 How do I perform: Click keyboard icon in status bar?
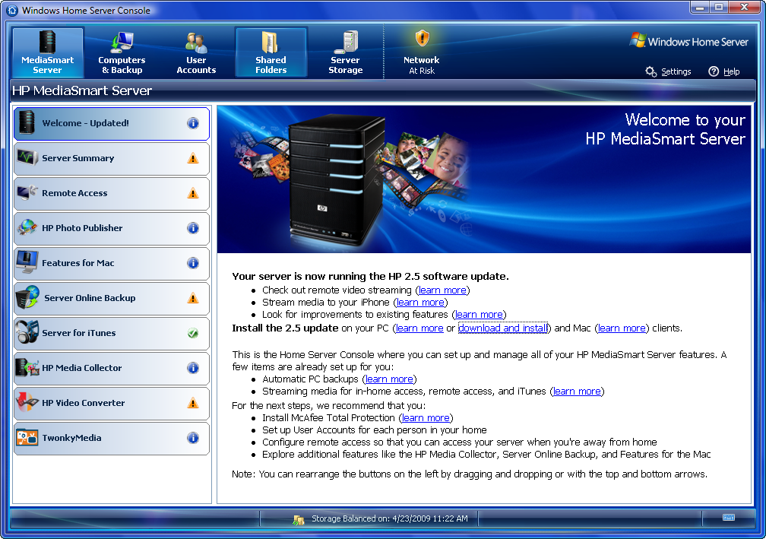(728, 518)
